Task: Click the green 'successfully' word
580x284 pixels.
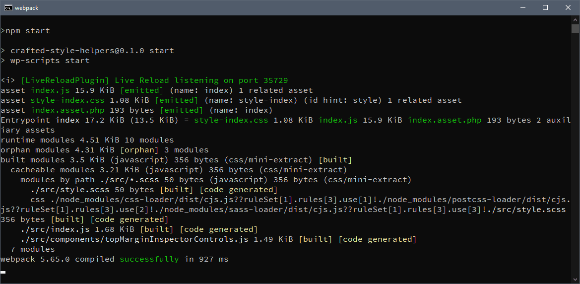Action: tap(149, 259)
